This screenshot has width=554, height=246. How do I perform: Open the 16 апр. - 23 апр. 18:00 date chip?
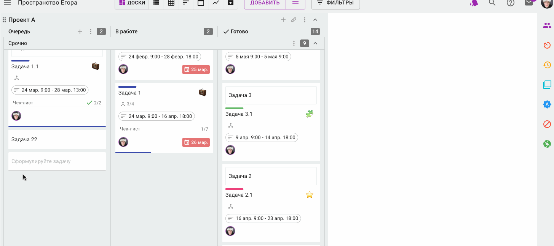(263, 218)
